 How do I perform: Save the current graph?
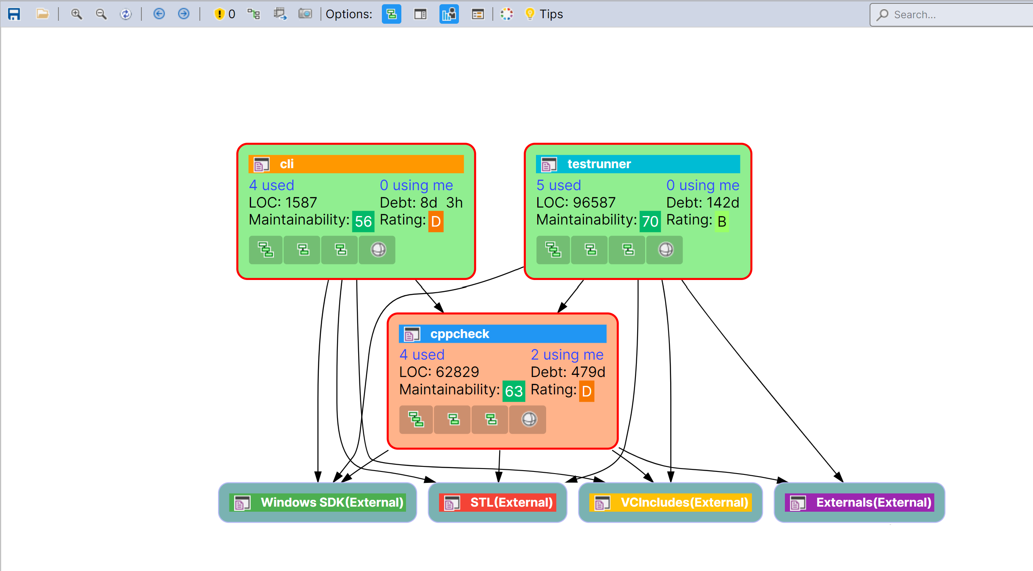14,14
